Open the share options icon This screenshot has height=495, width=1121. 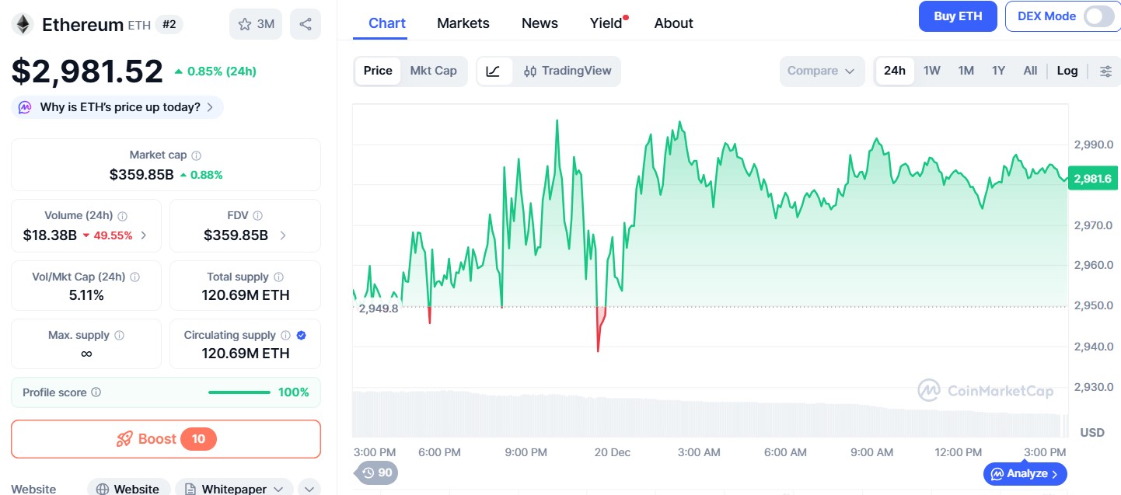(x=305, y=23)
